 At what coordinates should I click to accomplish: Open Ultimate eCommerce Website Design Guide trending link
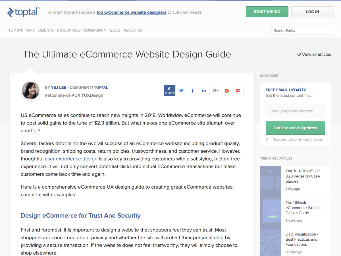point(303,208)
